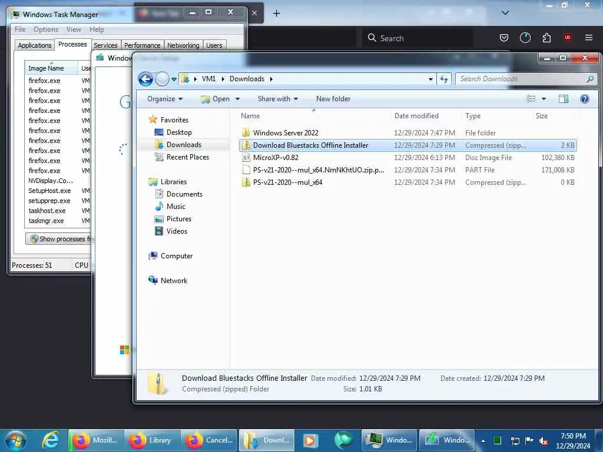
Task: Click the Change your view icon
Action: pyautogui.click(x=531, y=99)
